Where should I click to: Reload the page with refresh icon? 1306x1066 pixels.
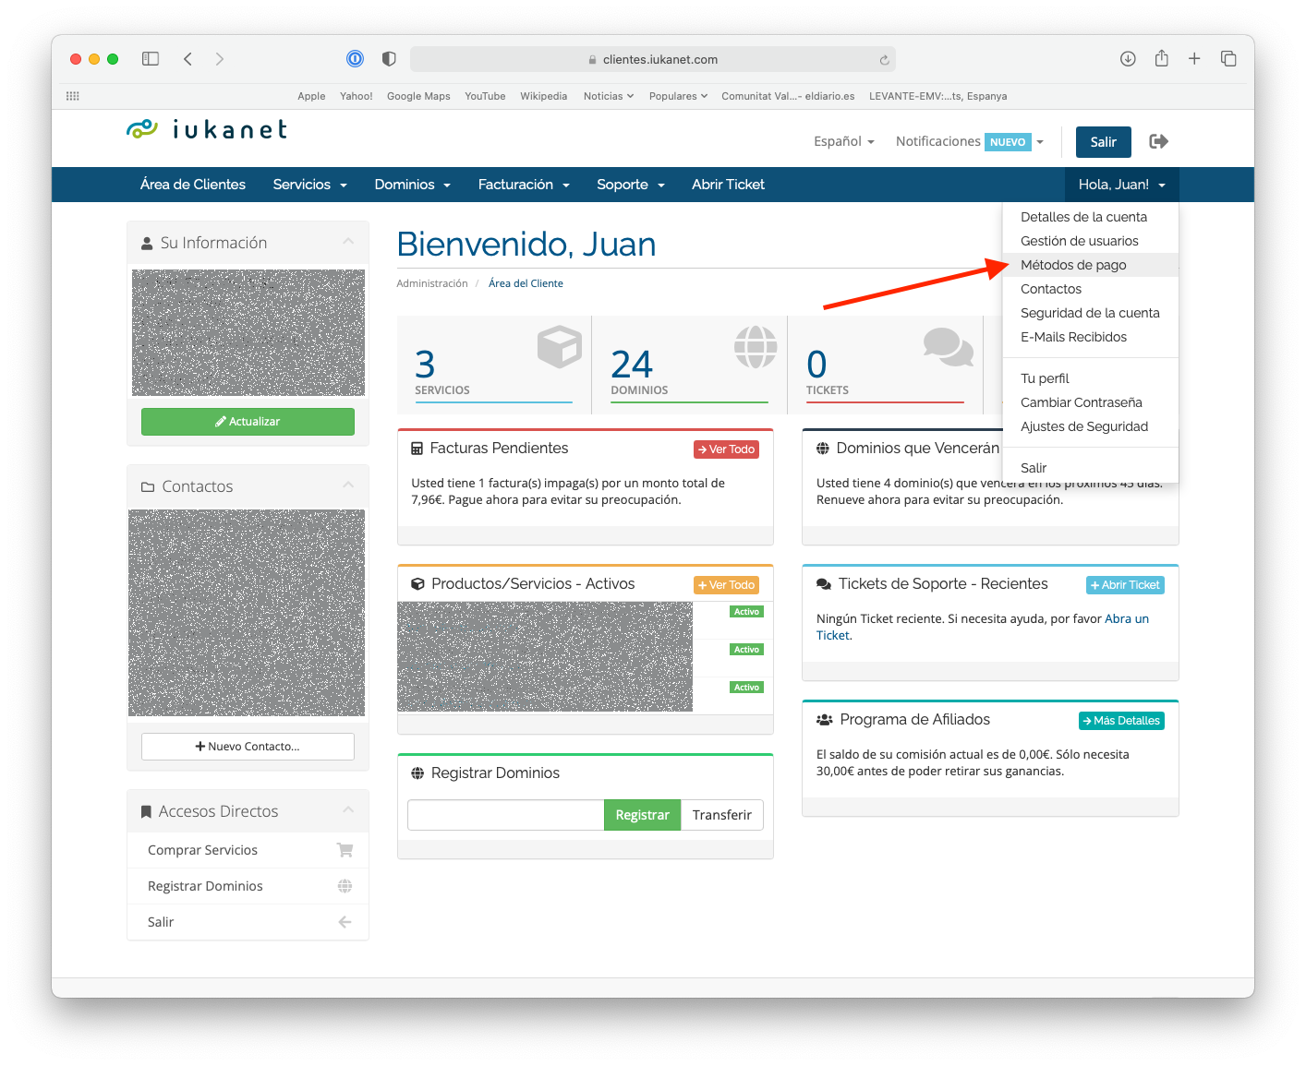pyautogui.click(x=884, y=60)
